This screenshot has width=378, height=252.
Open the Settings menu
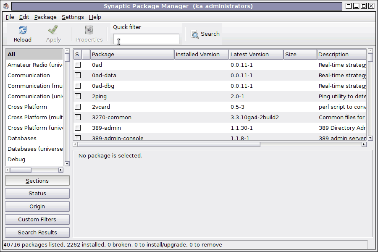(x=73, y=17)
